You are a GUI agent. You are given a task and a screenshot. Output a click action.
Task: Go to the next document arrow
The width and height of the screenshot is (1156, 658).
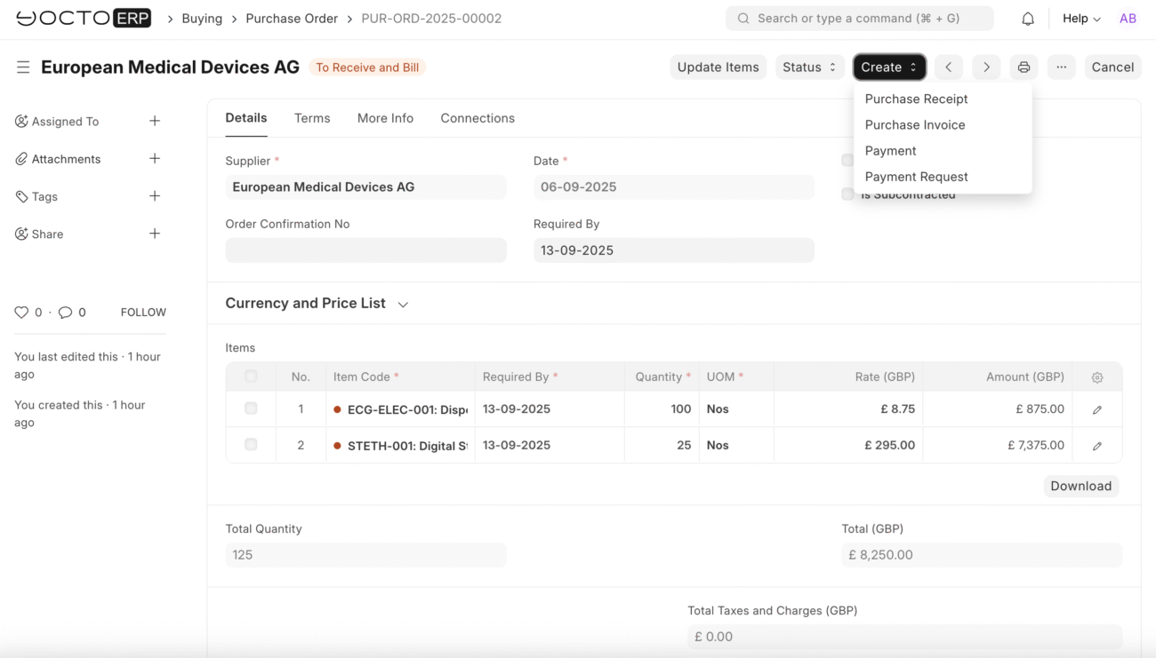click(986, 67)
